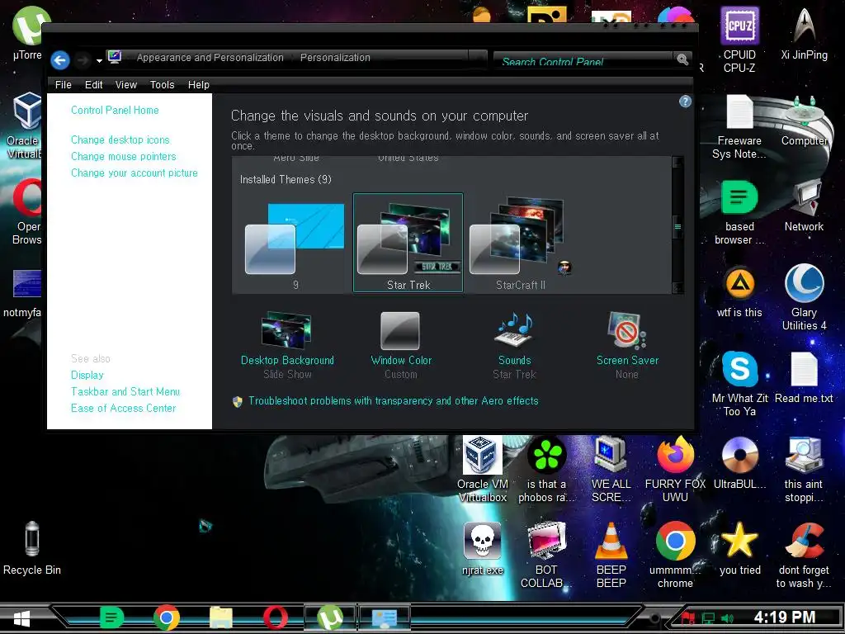Open the Sounds settings
The width and height of the screenshot is (845, 634).
(x=514, y=345)
